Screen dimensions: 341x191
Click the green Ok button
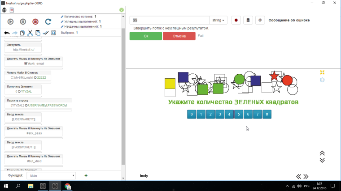[x=145, y=36]
